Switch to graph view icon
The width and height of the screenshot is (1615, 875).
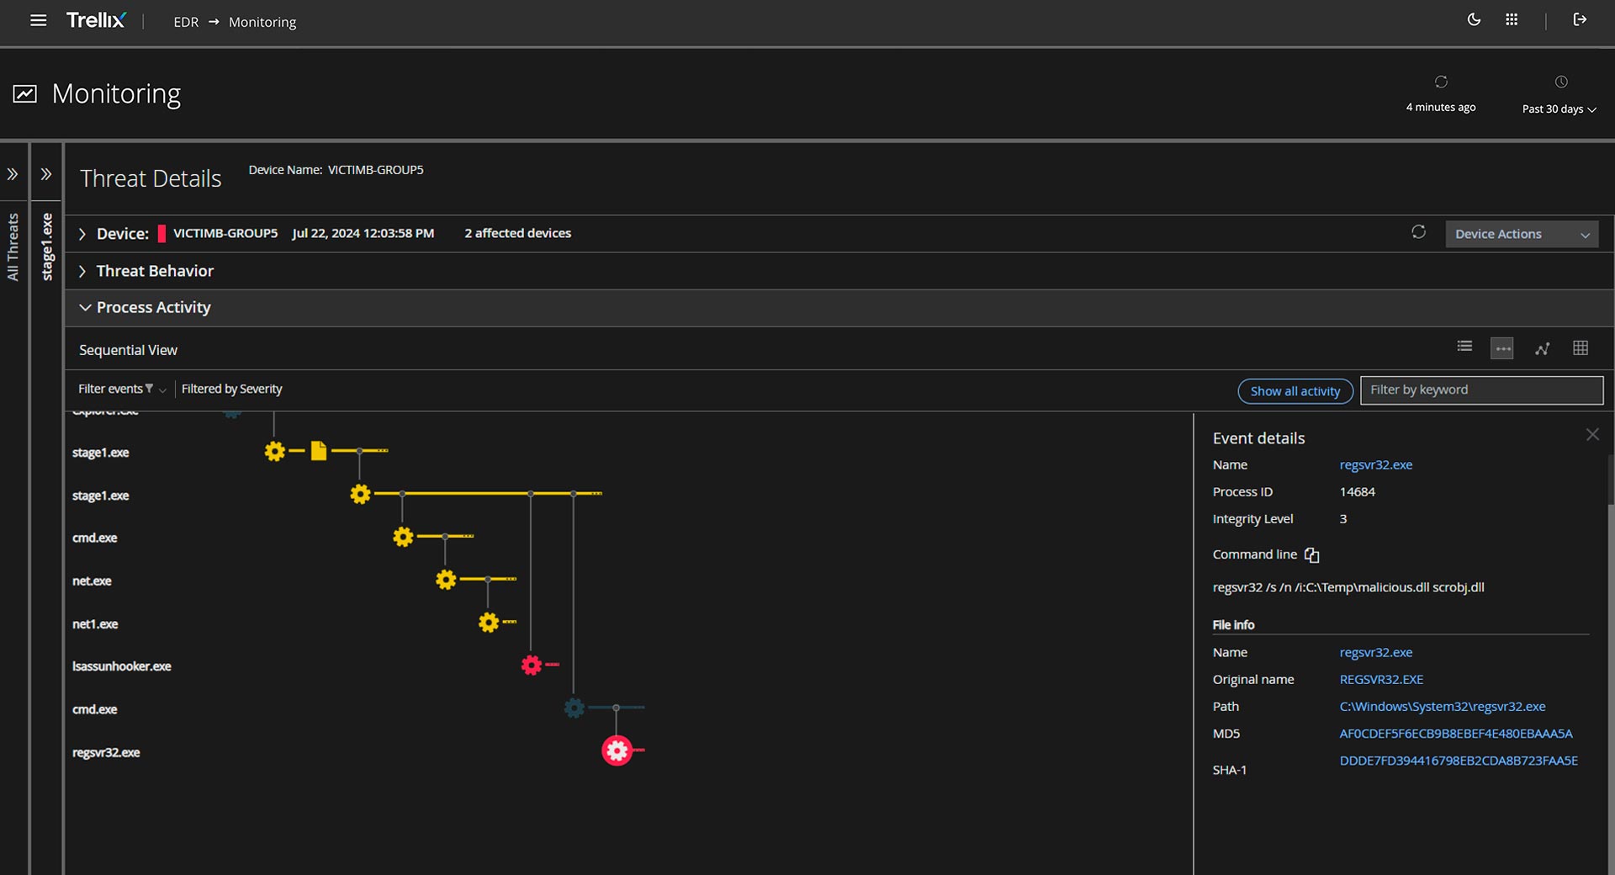[1542, 348]
